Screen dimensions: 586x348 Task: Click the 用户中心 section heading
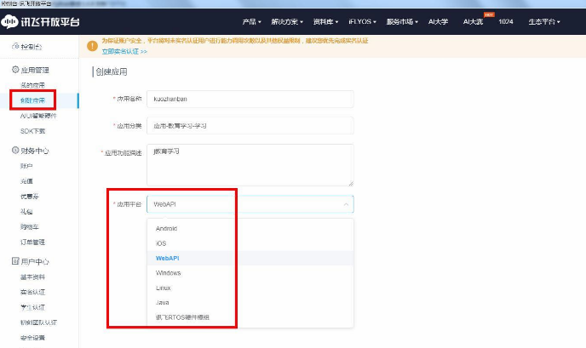(35, 261)
